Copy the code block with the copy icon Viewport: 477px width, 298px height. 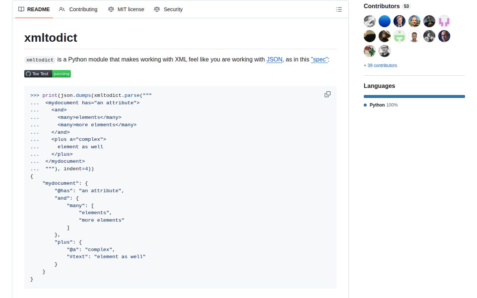[328, 94]
